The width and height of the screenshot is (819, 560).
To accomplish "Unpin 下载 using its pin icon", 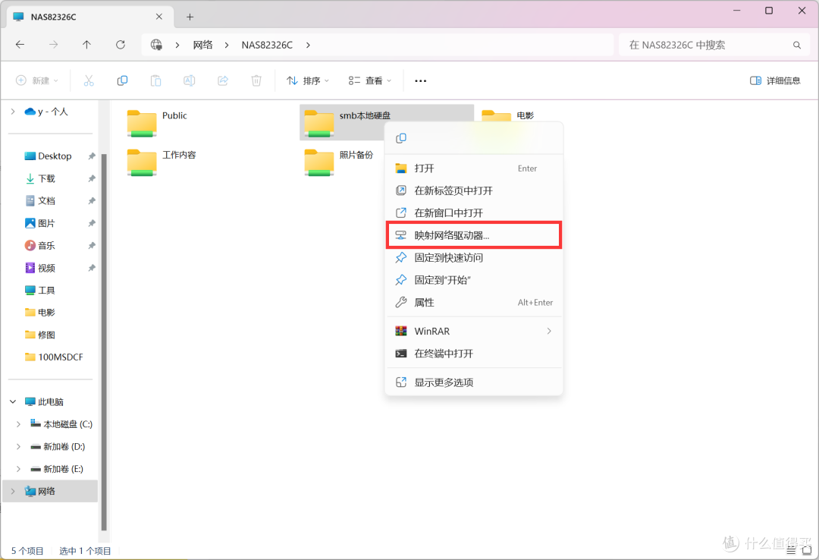I will click(x=92, y=178).
